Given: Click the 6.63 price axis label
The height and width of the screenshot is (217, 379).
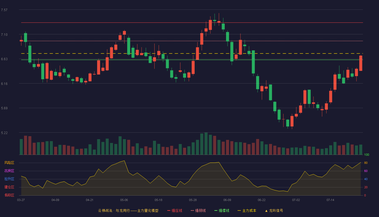Looking at the screenshot, I should pyautogui.click(x=4, y=59).
